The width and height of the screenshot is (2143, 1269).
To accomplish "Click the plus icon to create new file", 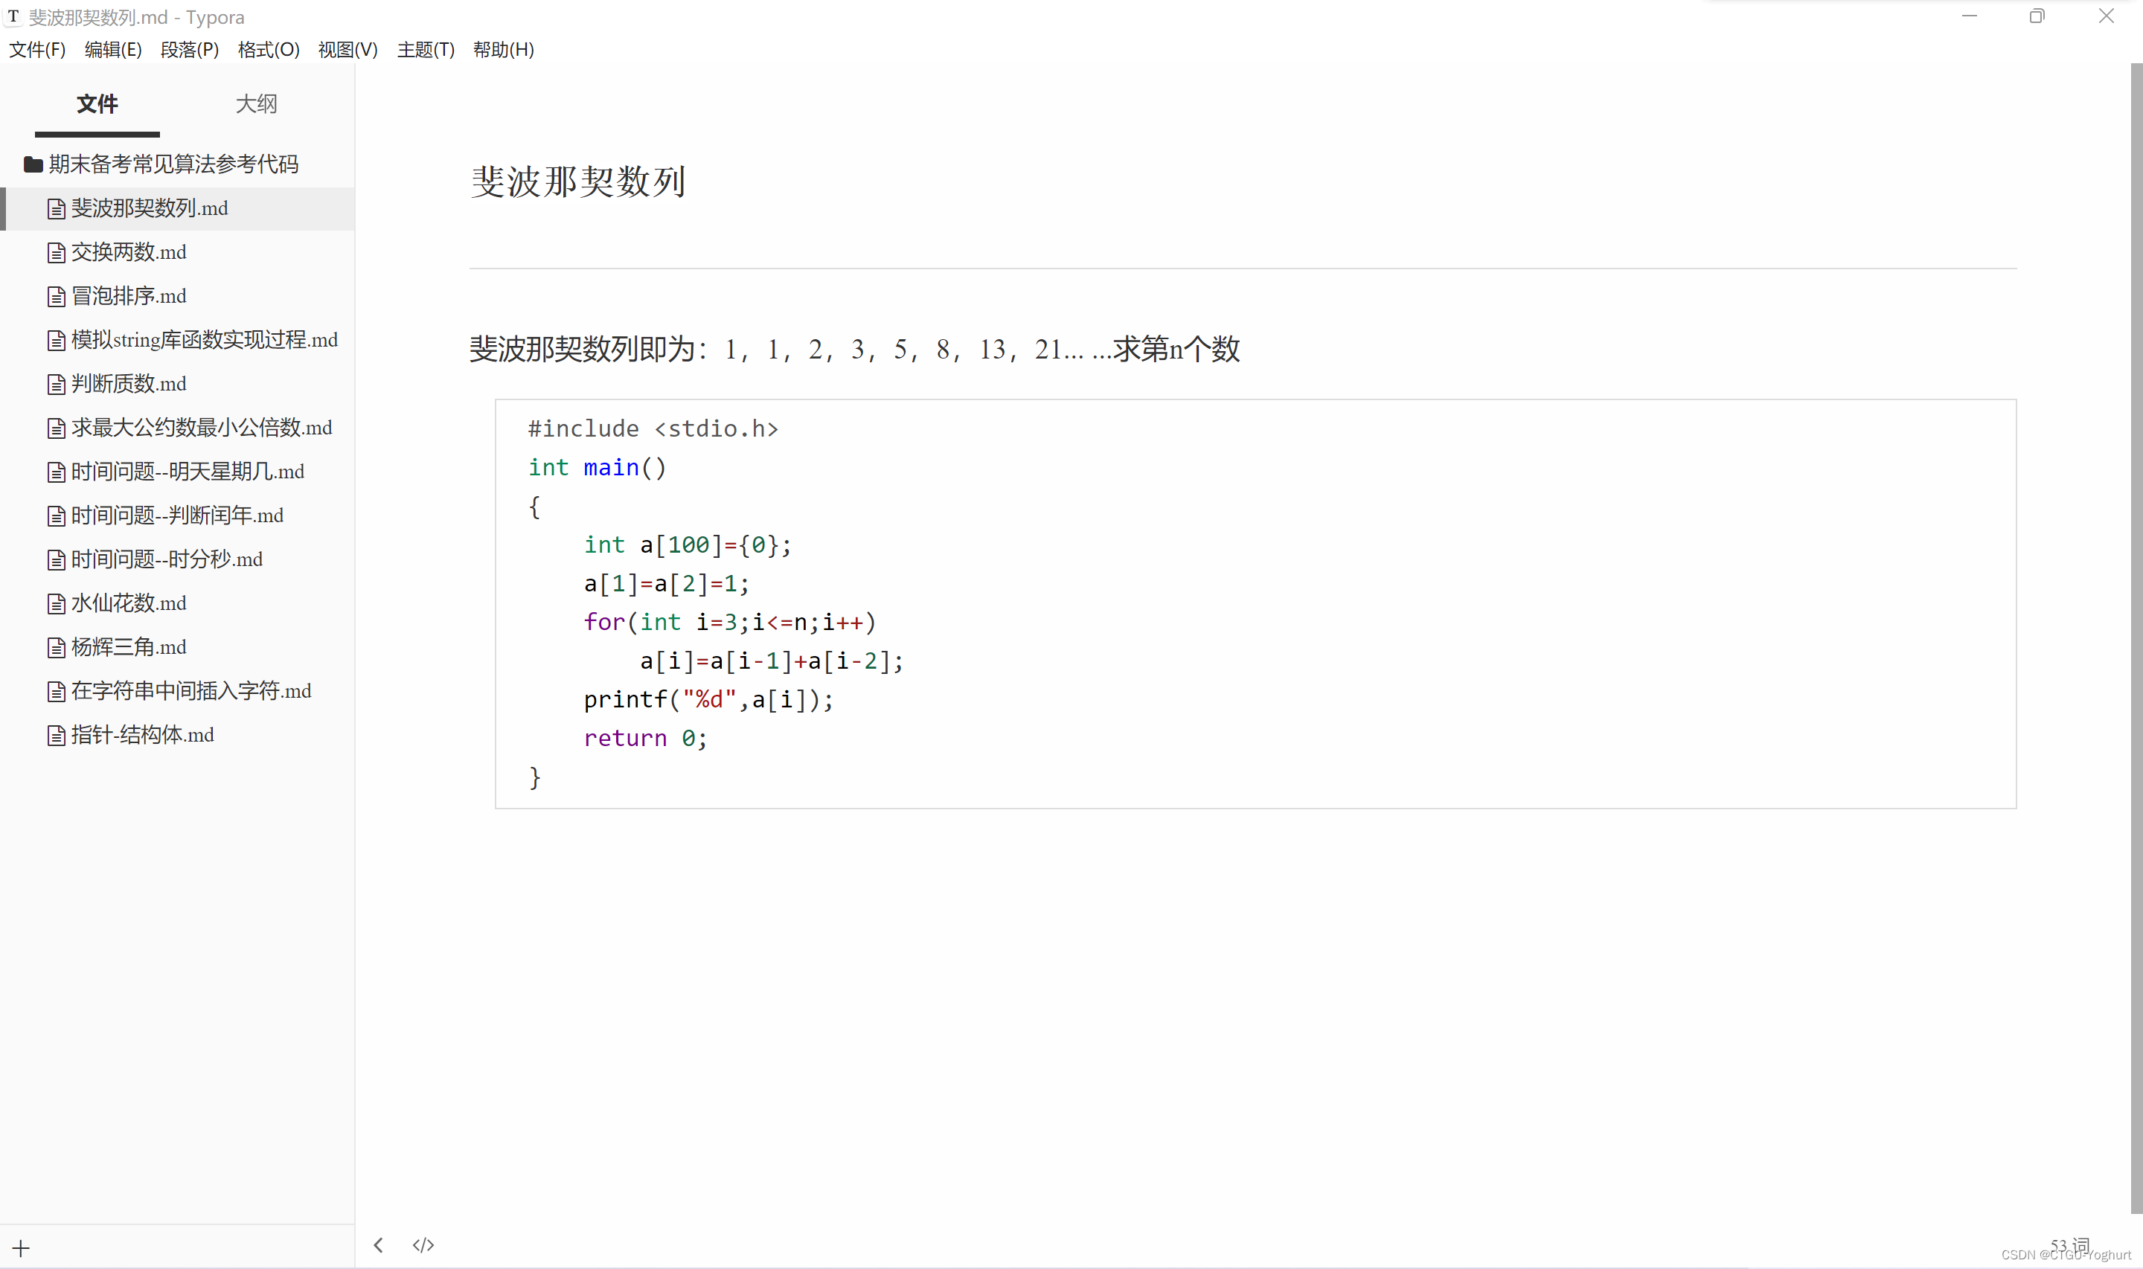I will click(x=22, y=1247).
